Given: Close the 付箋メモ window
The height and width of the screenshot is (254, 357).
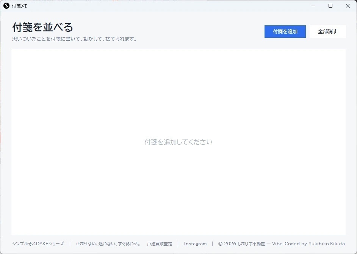Looking at the screenshot, I should point(348,6).
